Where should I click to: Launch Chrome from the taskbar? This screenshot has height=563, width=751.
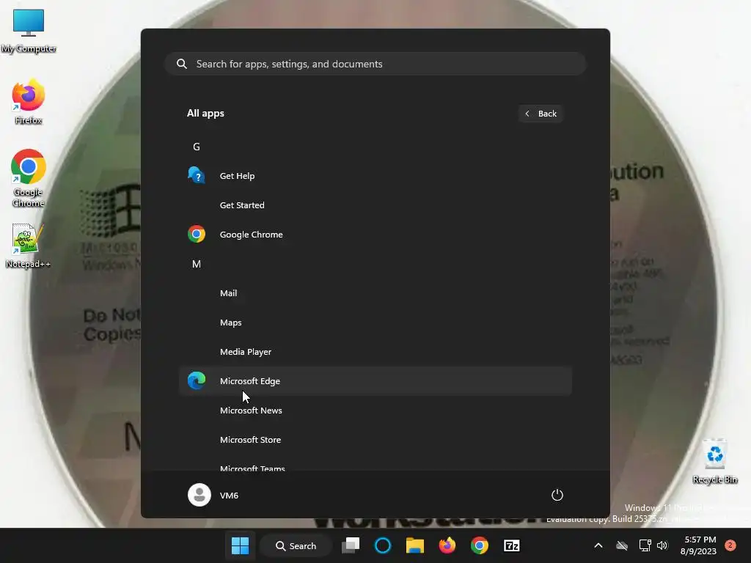480,545
